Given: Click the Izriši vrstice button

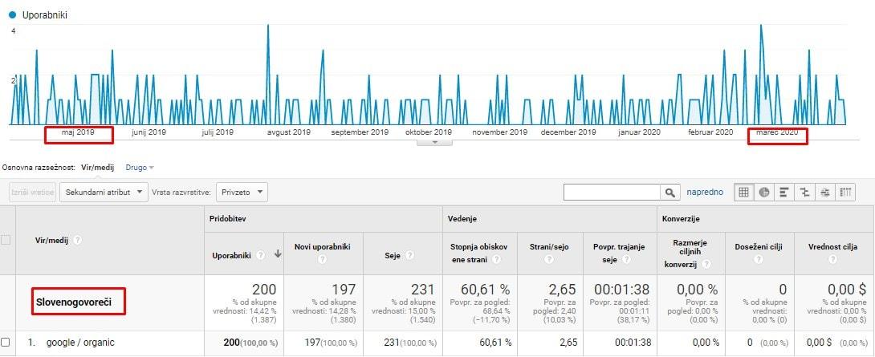Looking at the screenshot, I should (32, 192).
